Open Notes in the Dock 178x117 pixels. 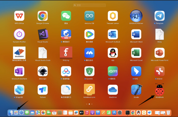[x=70, y=113]
